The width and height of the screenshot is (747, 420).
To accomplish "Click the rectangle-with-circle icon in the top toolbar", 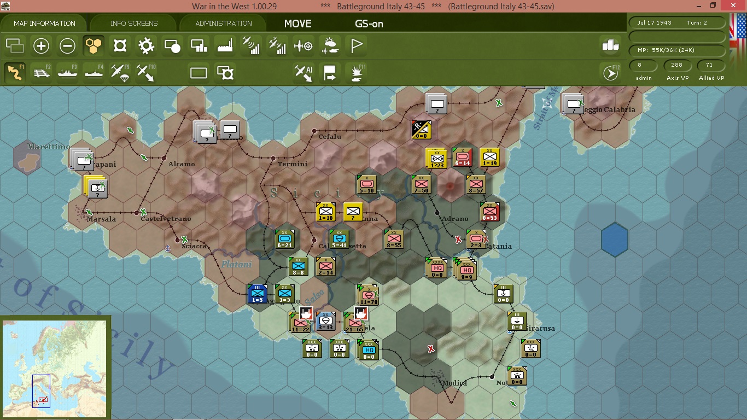I will click(172, 46).
